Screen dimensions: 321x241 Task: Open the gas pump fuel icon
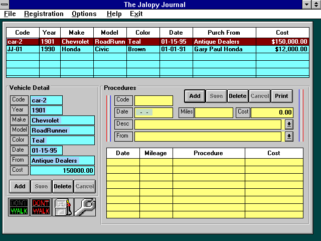point(63,207)
